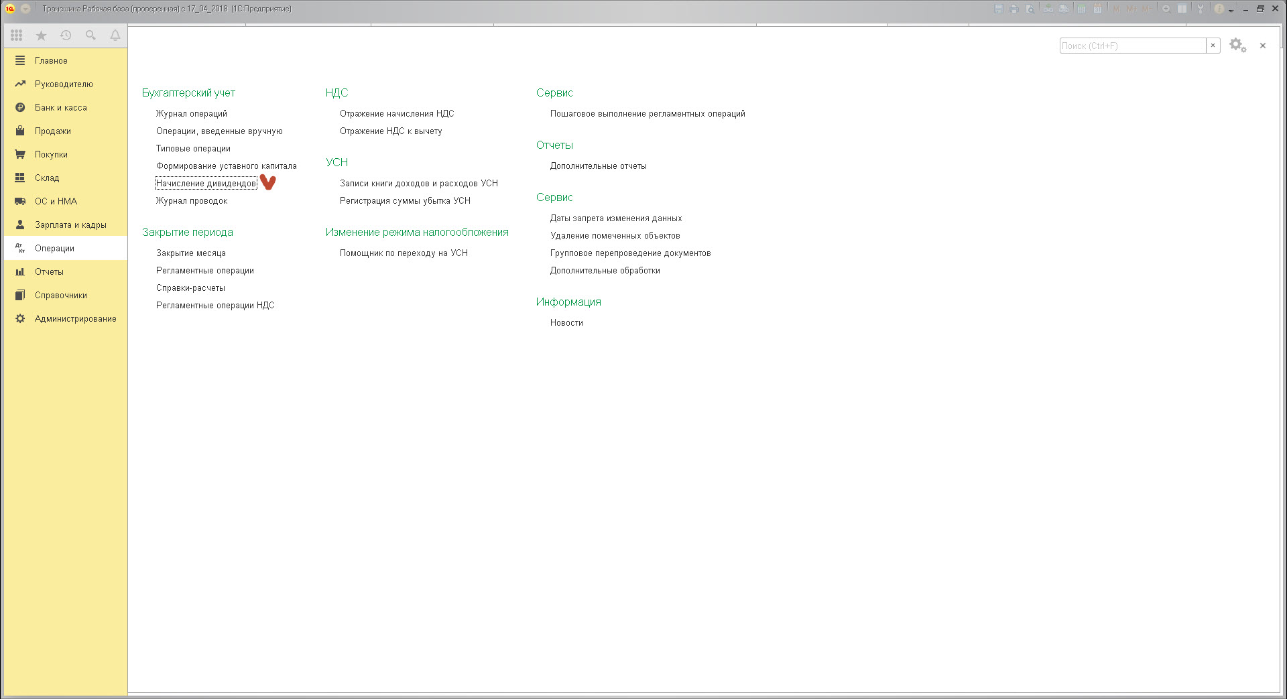Open the Администрирование section
Screen dimensions: 1287x699
point(66,318)
